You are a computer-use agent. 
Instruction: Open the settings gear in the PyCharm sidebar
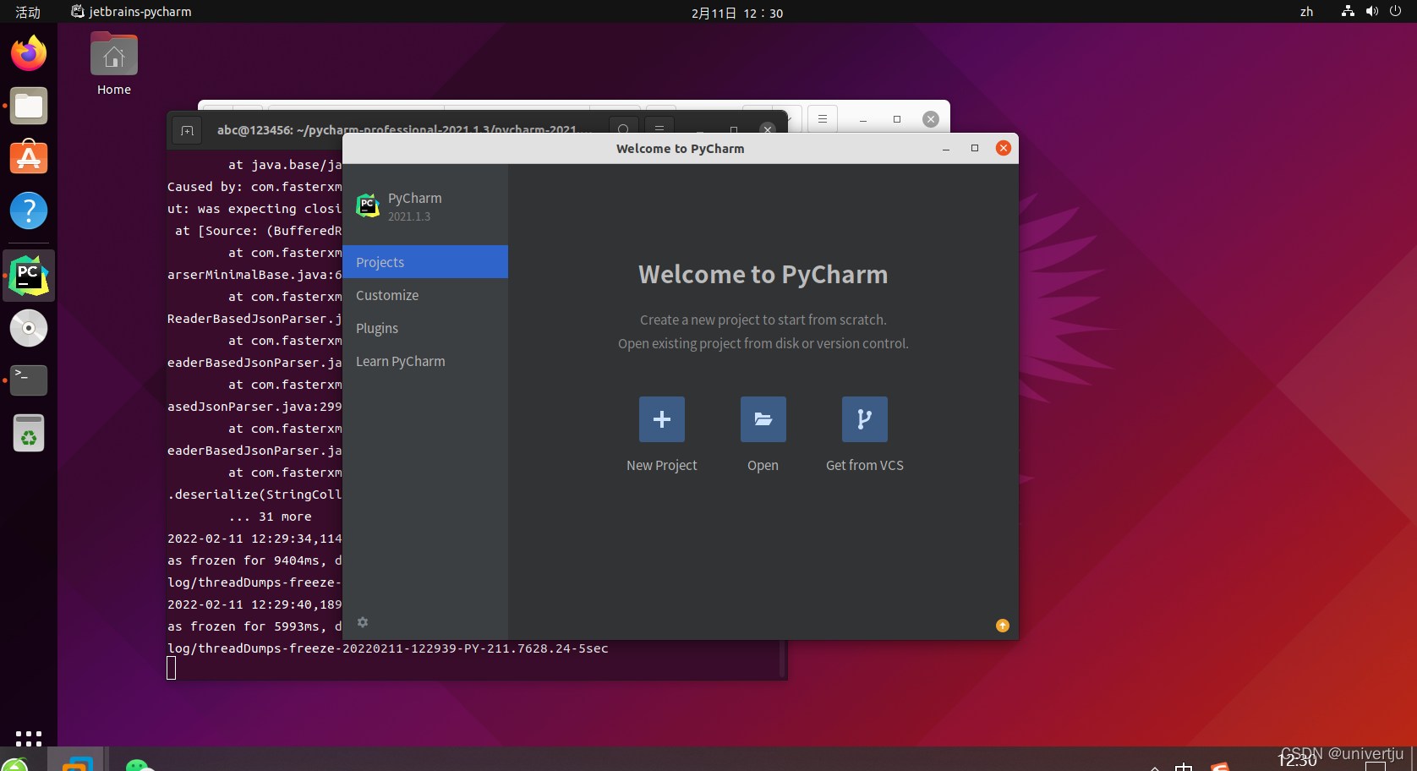363,622
